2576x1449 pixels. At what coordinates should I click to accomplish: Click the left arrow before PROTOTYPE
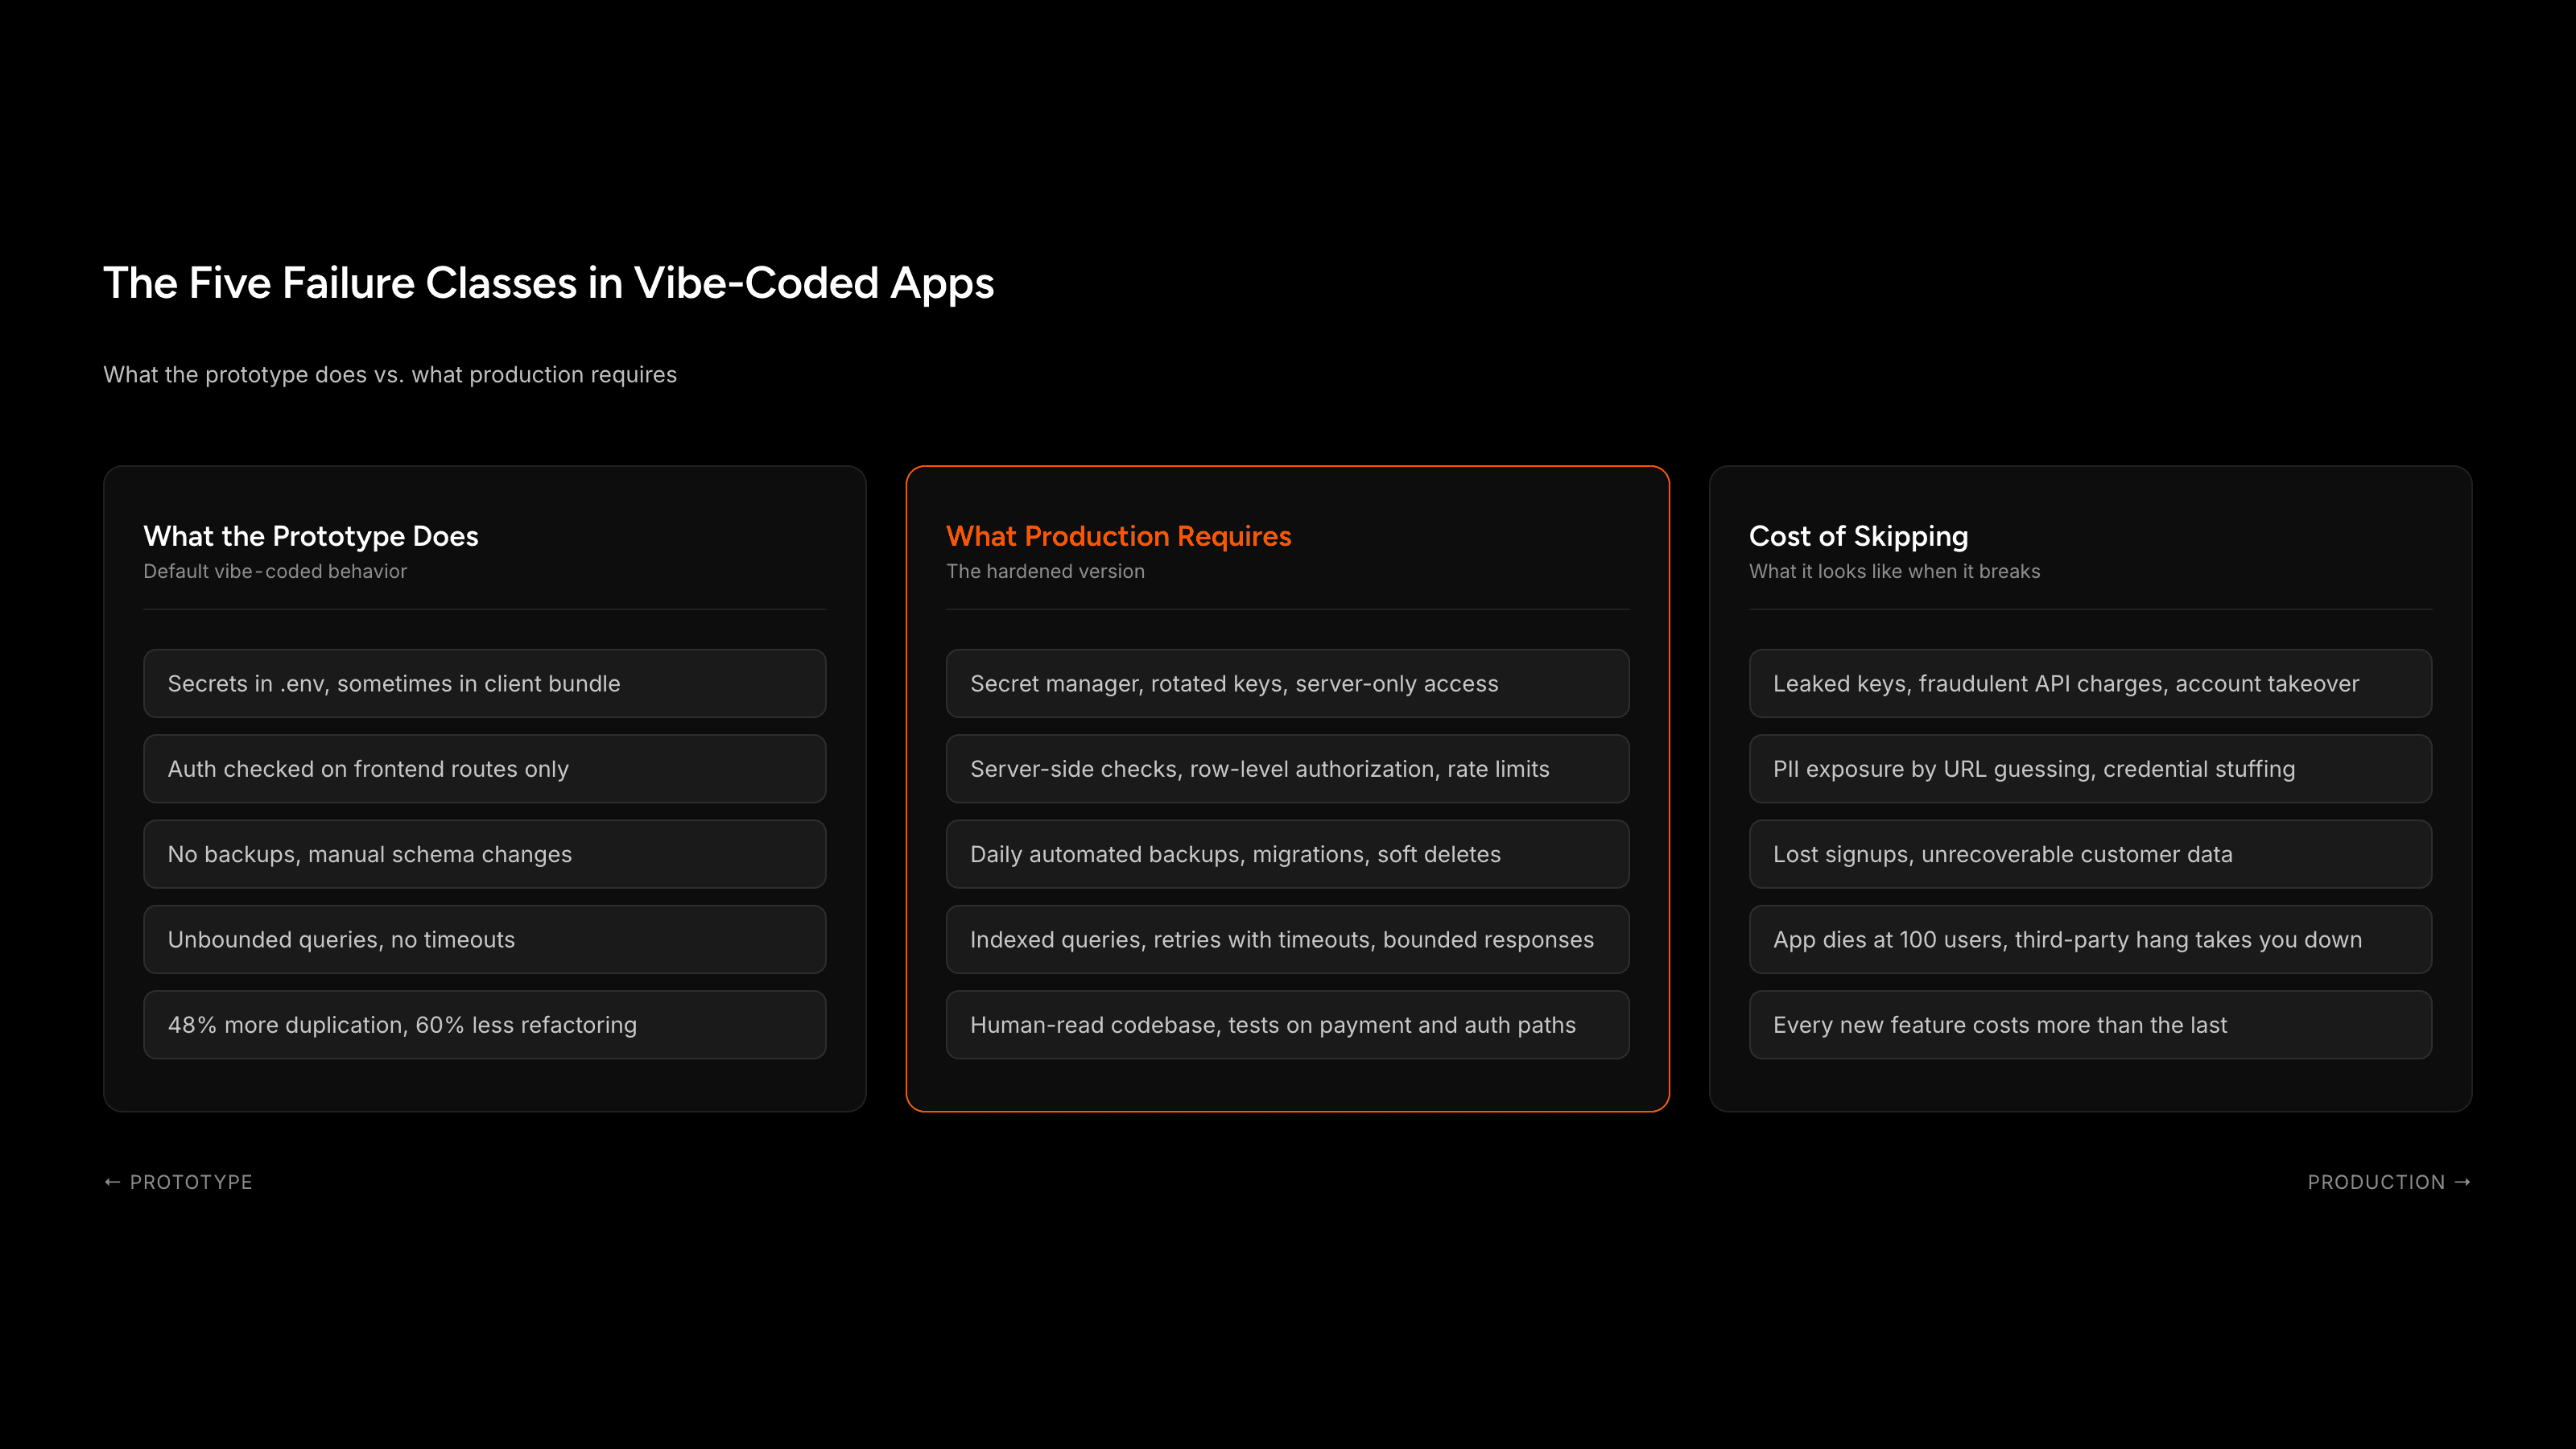click(x=112, y=1182)
